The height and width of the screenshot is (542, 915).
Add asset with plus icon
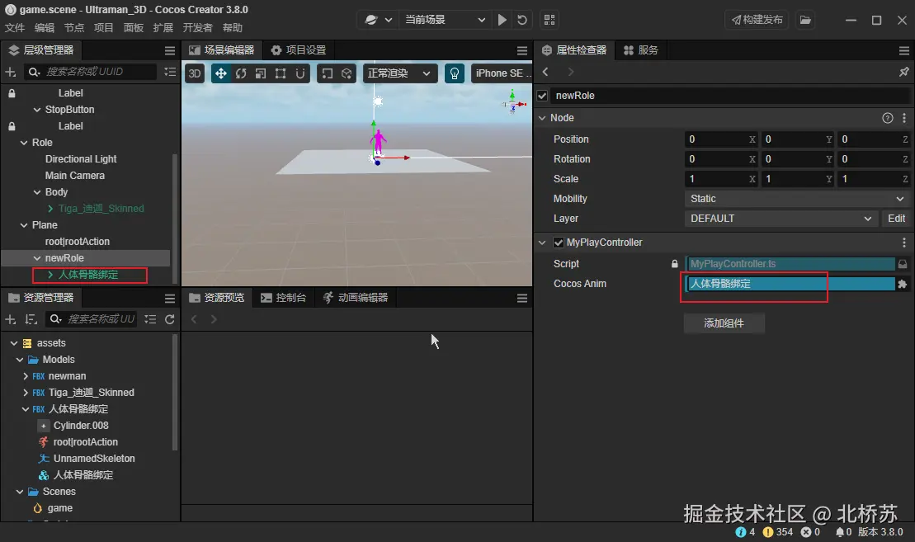pos(11,319)
